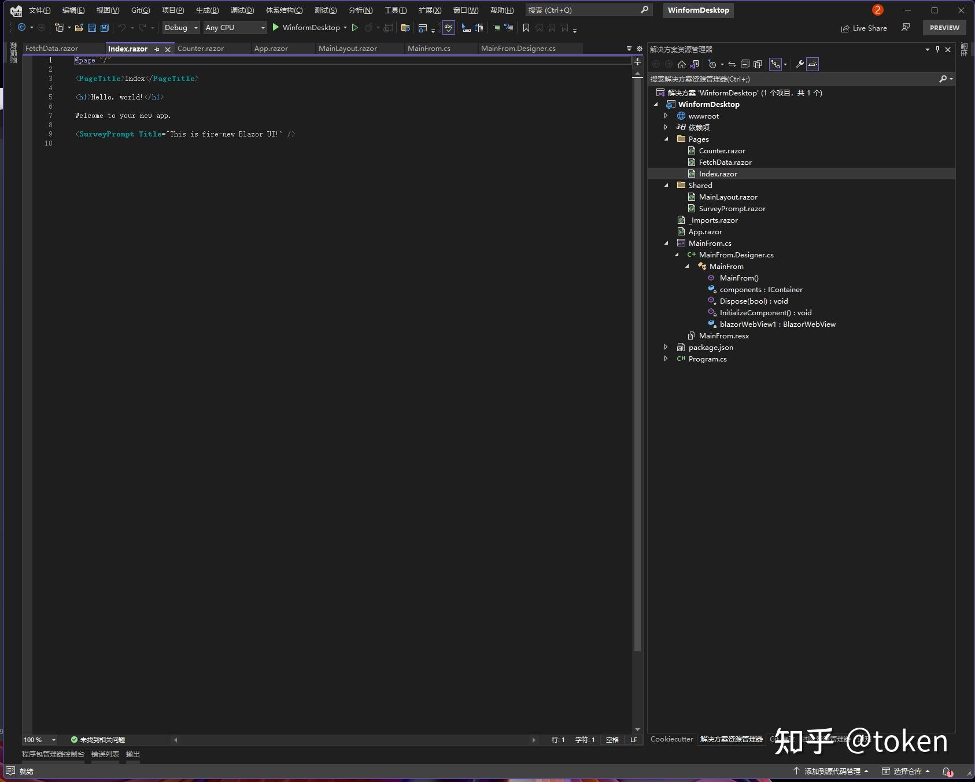This screenshot has width=975, height=782.
Task: Click 添加到源代码管理 in status bar
Action: (x=831, y=771)
